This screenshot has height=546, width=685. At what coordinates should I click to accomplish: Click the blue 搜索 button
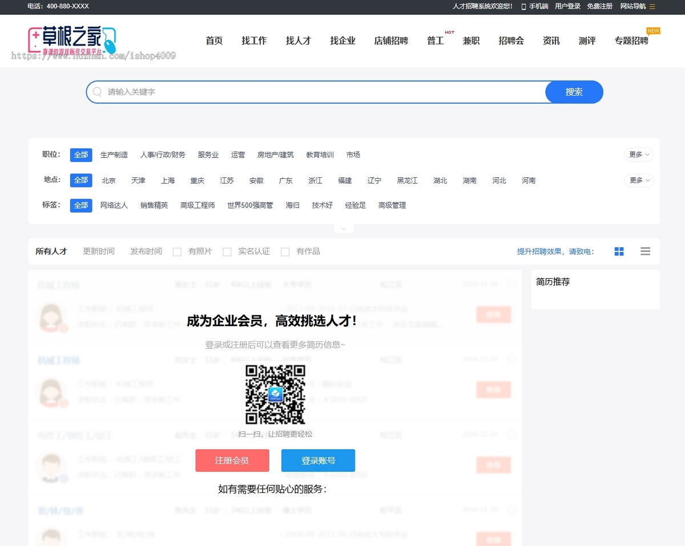click(x=574, y=92)
